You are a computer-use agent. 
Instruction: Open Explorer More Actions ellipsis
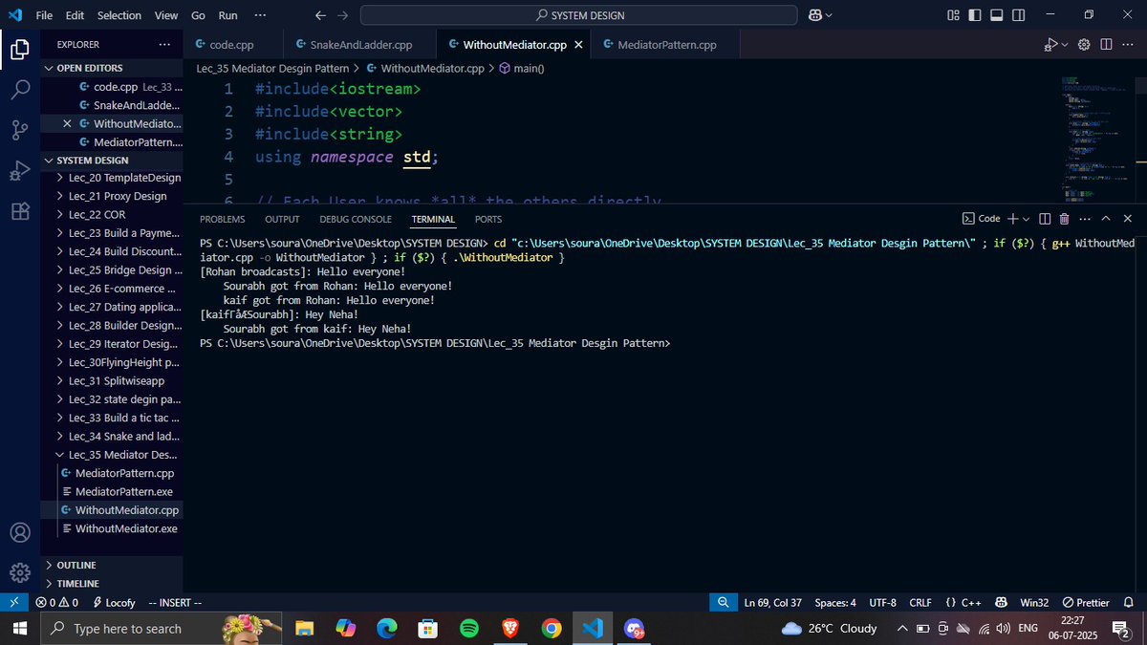tap(165, 44)
